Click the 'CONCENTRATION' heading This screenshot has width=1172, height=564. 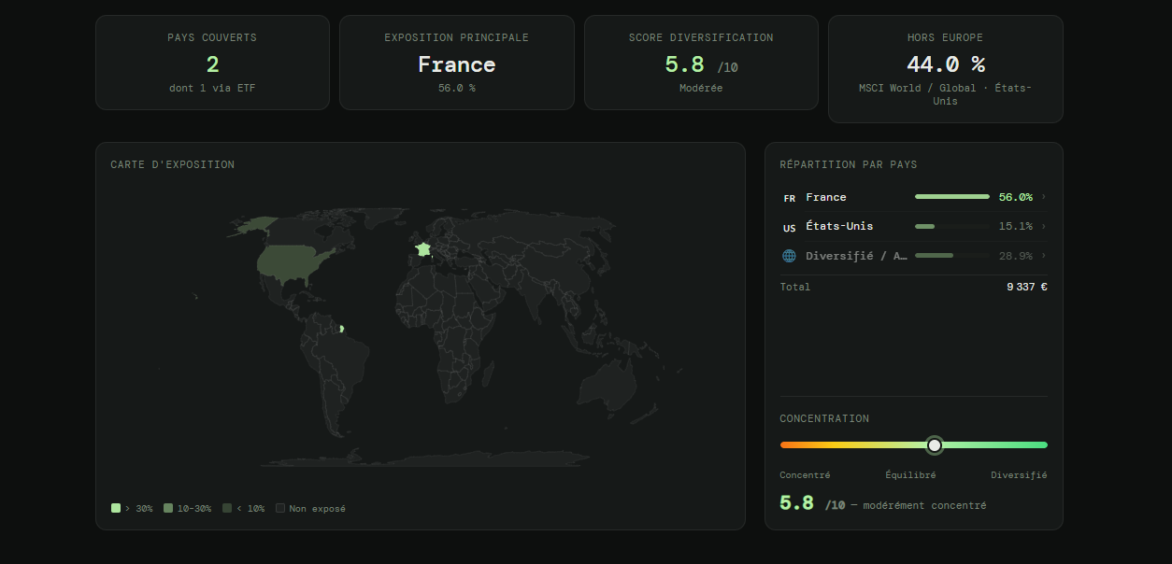pyautogui.click(x=824, y=418)
